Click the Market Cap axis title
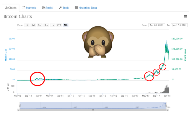The image size is (189, 114). point(6,55)
